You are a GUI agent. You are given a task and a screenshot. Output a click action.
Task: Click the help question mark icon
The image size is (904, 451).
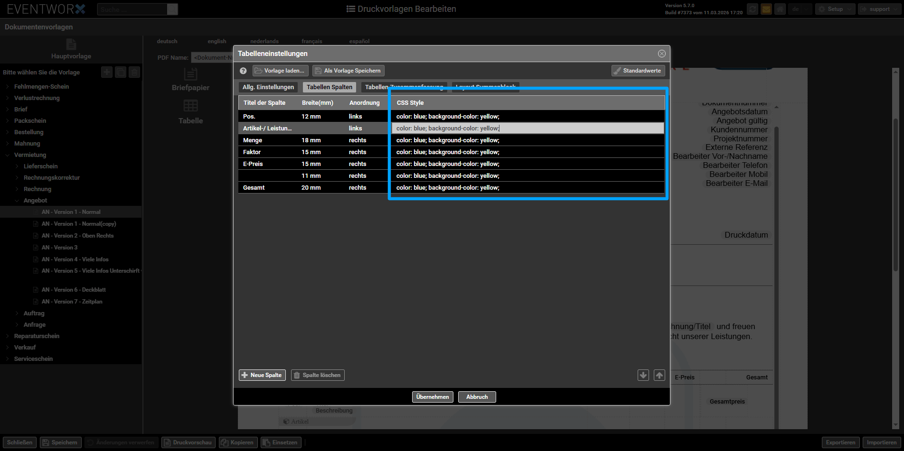[243, 71]
